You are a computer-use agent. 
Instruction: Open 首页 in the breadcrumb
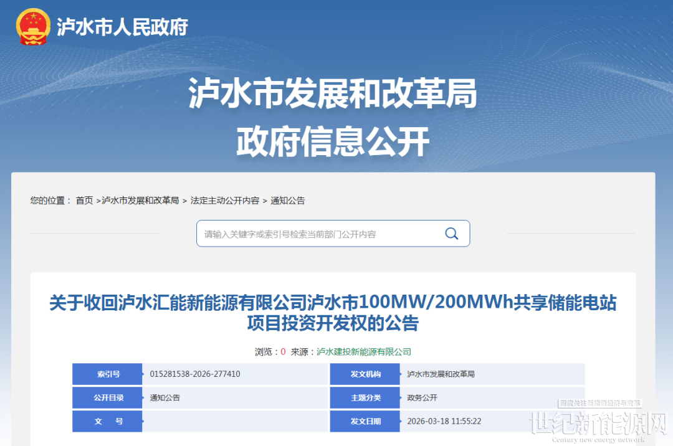84,201
